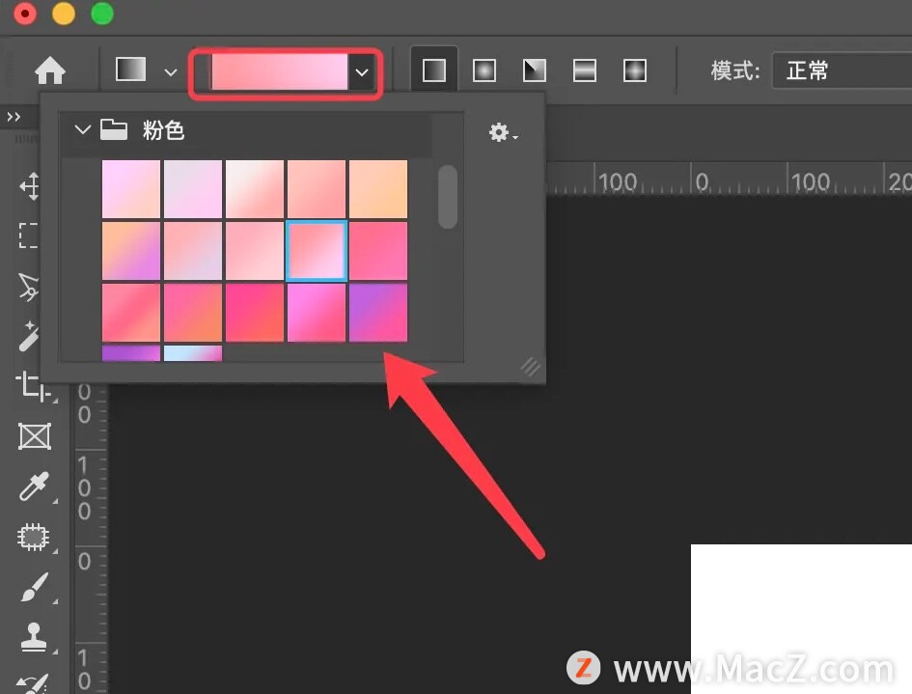Choose the partially visible light-blue-to-pink swatch

[192, 353]
